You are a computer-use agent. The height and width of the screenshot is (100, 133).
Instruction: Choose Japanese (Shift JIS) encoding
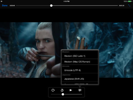[80, 79]
